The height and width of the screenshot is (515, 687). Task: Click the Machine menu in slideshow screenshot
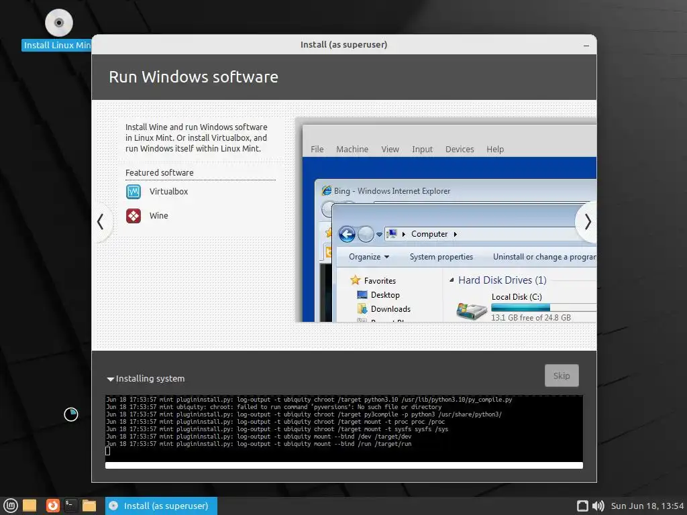coord(352,150)
